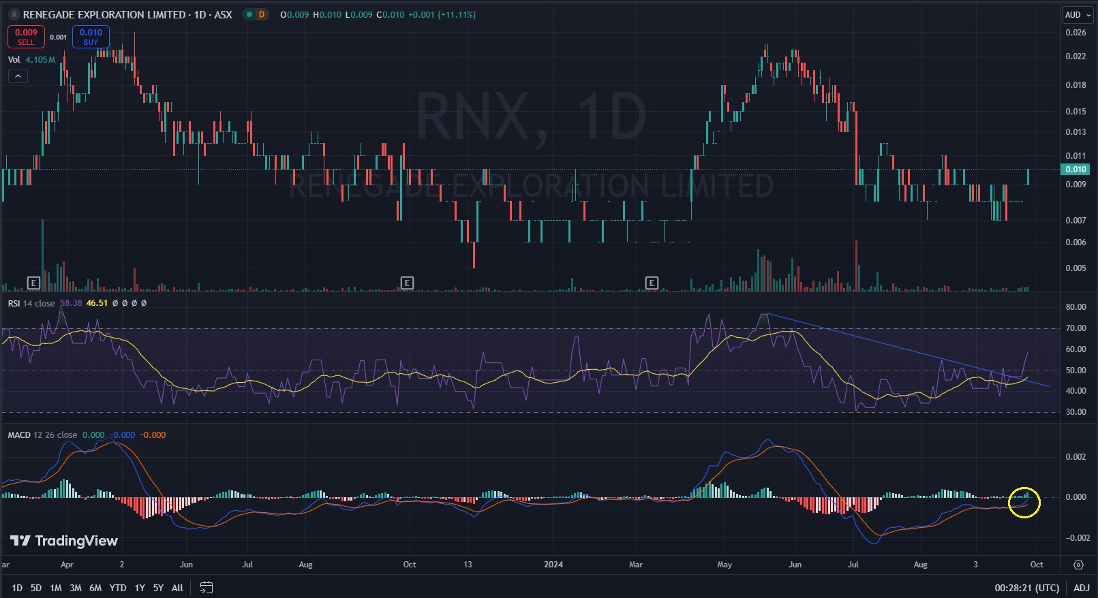
Task: Click the 1D interval in title
Action: [200, 14]
